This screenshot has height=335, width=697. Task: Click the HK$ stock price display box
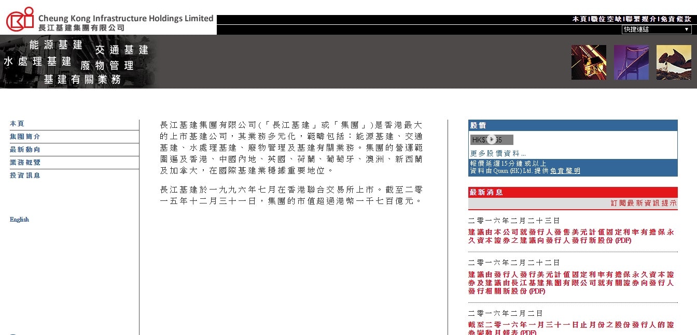pos(491,139)
